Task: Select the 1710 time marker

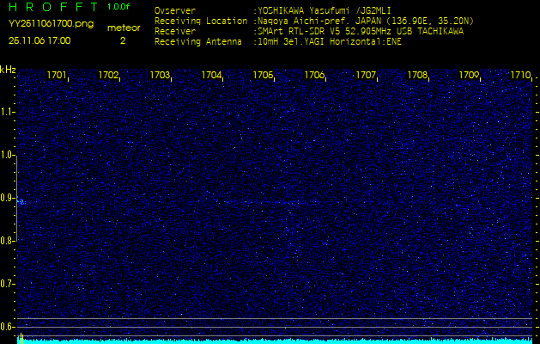Action: (x=520, y=76)
